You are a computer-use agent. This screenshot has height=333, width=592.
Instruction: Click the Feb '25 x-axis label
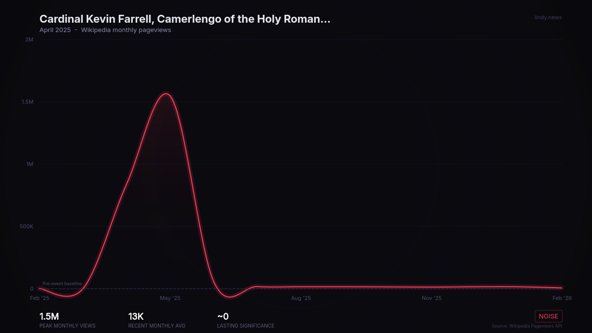click(x=39, y=298)
